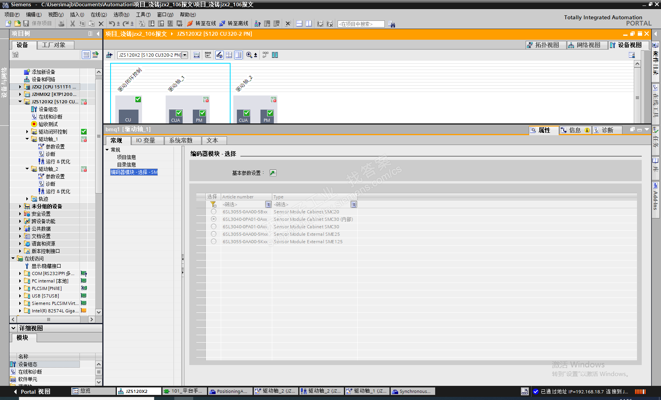This screenshot has height=400, width=661.
Task: Click the zoom magnifier icon in device view
Action: point(249,55)
